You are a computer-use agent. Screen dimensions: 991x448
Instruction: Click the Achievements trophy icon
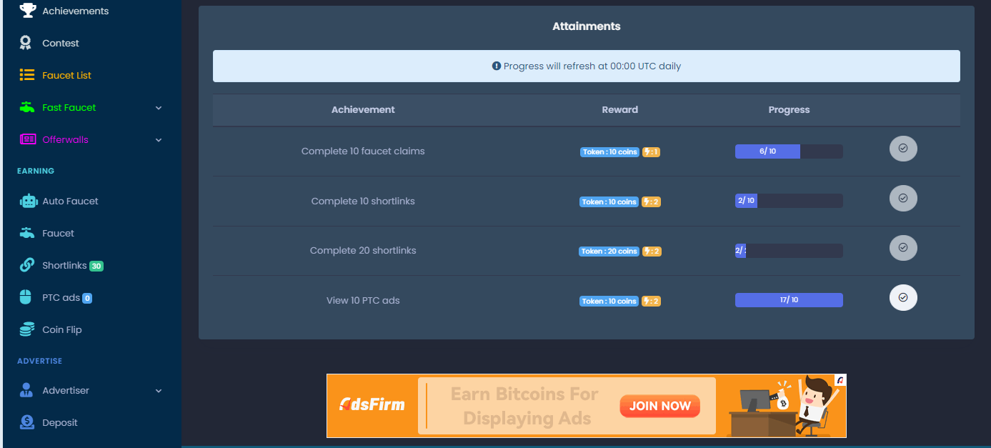point(27,11)
